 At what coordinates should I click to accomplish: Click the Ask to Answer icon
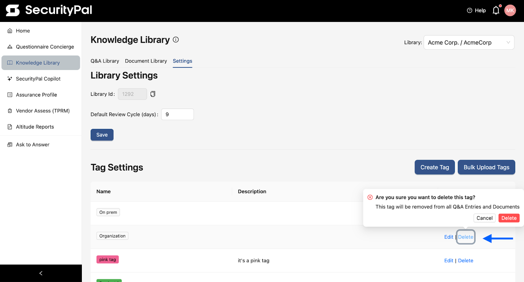pos(10,145)
